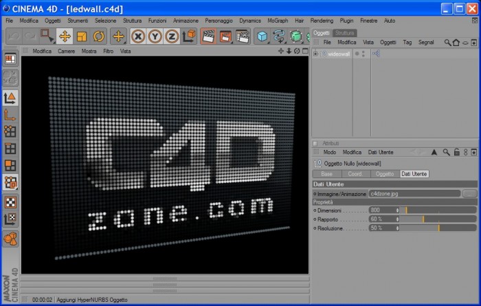This screenshot has width=481, height=306.
Task: Toggle X axis lock
Action: coord(138,36)
